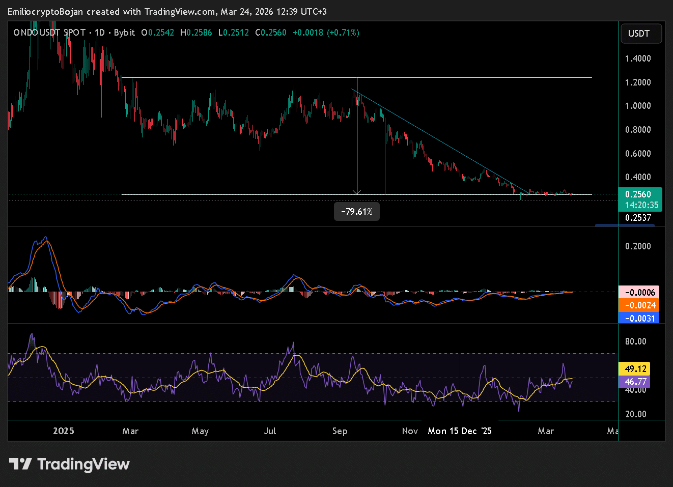This screenshot has height=487, width=673.
Task: Click the ONDOUSDT SPOT symbol title
Action: pos(49,33)
